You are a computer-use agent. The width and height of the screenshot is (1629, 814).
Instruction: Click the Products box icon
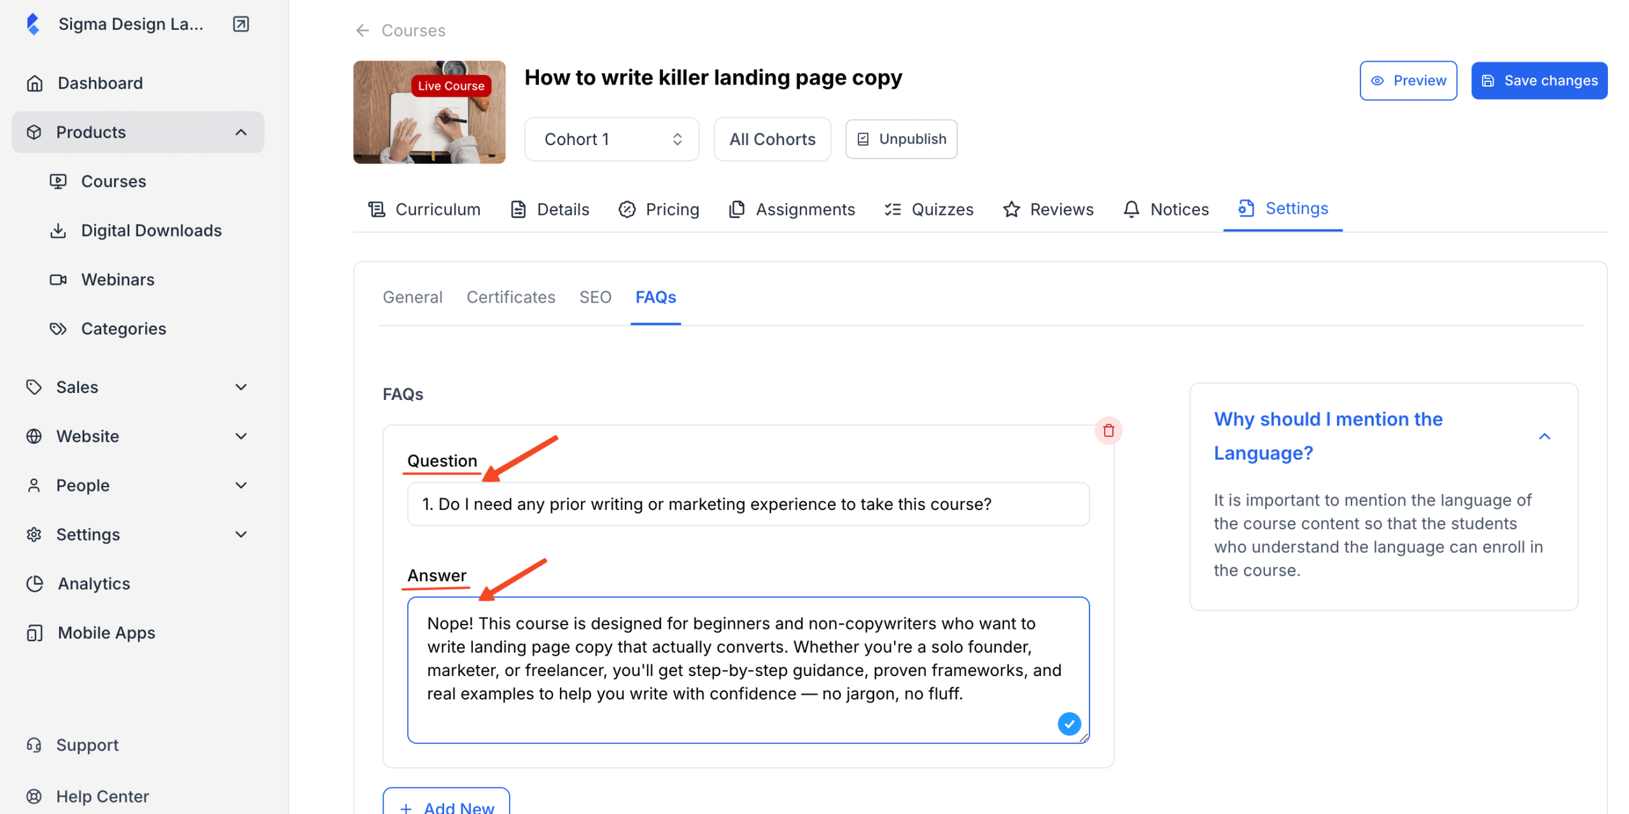pos(34,132)
